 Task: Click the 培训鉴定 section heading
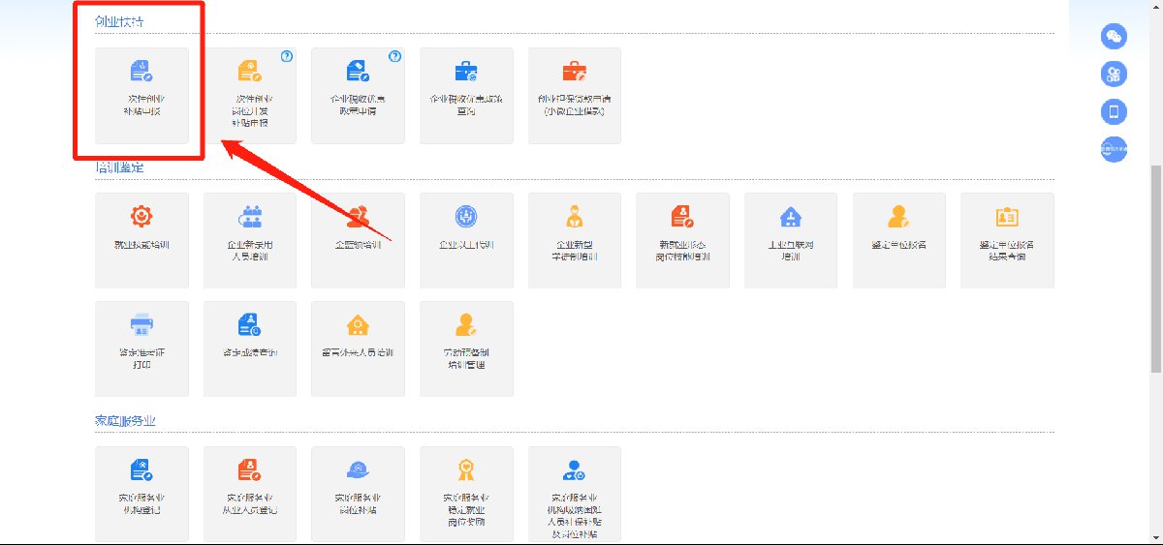coord(119,168)
